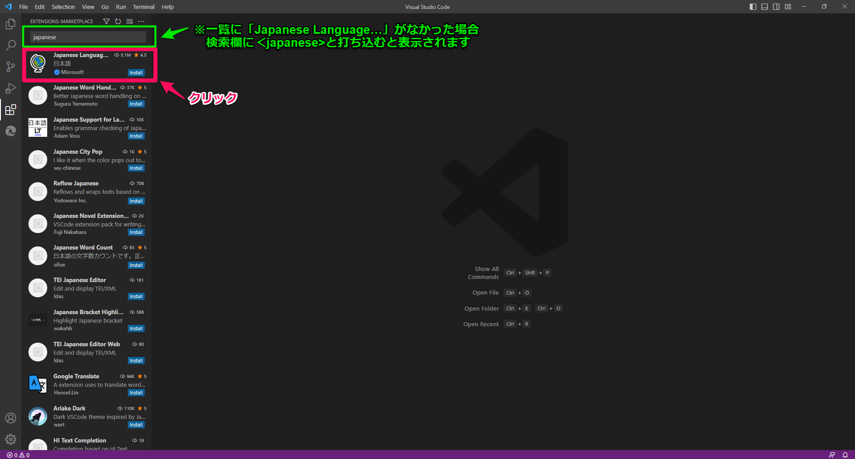Click the refresh extensions icon

(x=118, y=21)
